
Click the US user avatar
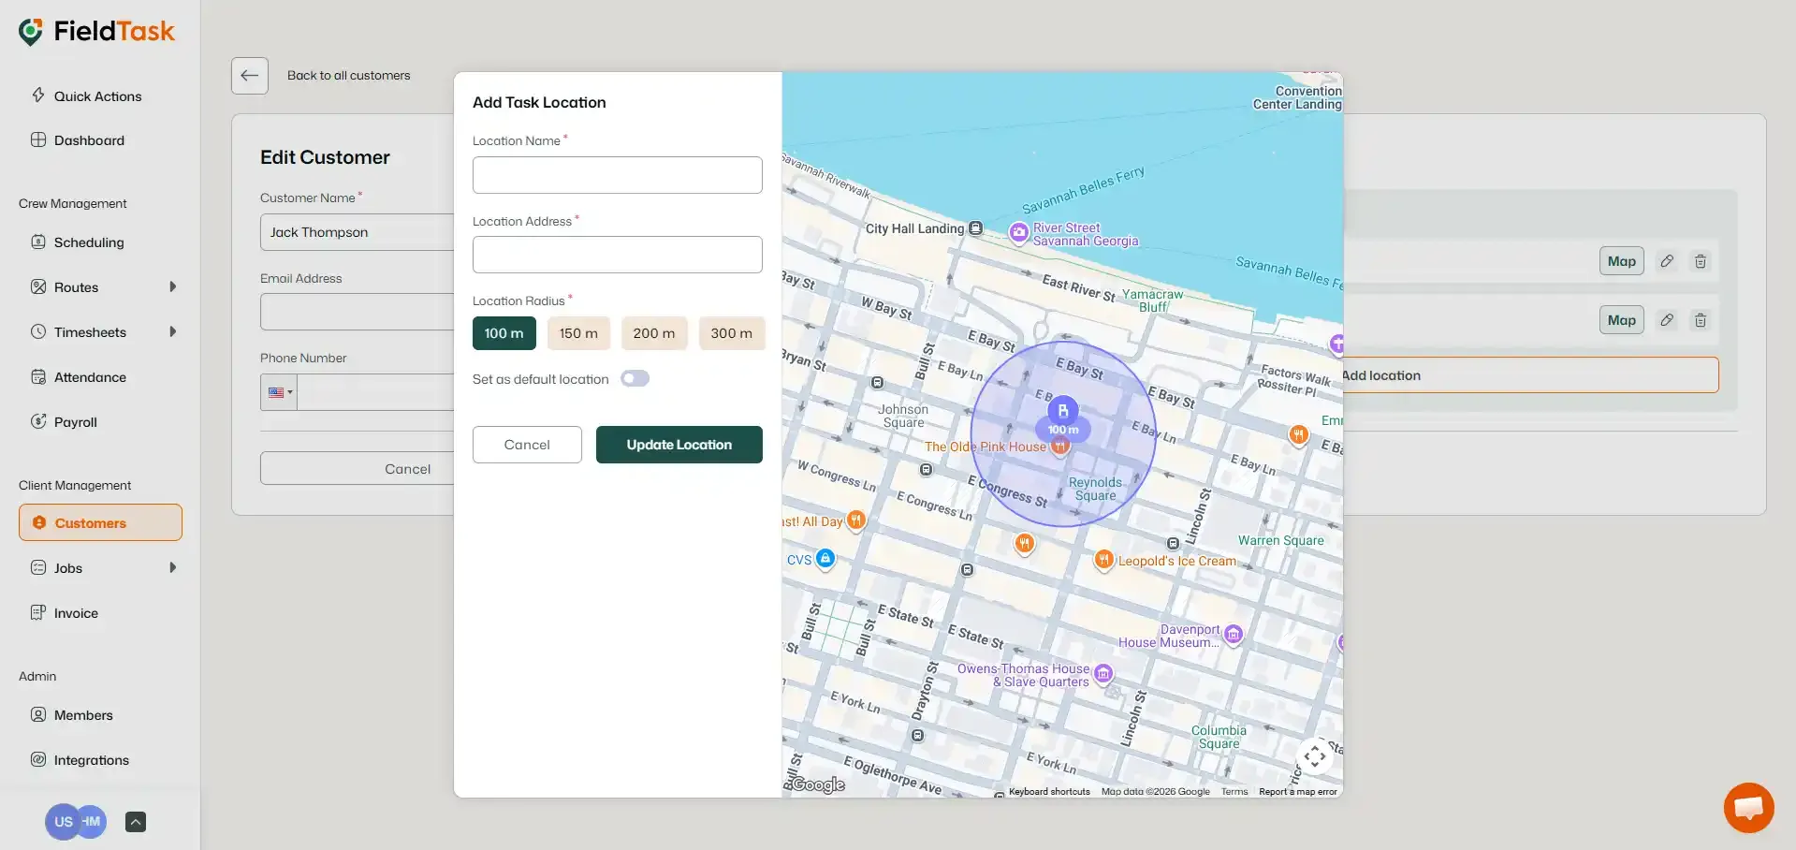[x=62, y=822]
